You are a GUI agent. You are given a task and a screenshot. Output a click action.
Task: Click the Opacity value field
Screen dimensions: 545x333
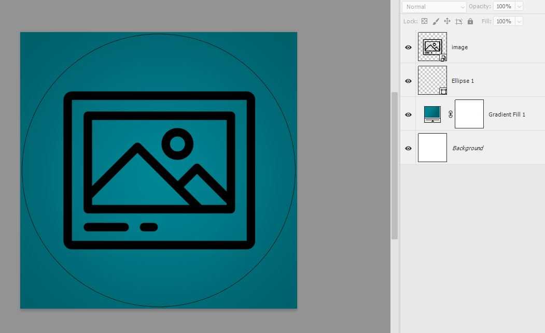pyautogui.click(x=503, y=7)
